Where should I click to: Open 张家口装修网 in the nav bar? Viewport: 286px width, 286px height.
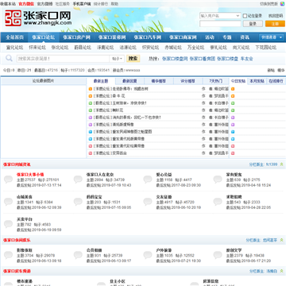coord(112,37)
